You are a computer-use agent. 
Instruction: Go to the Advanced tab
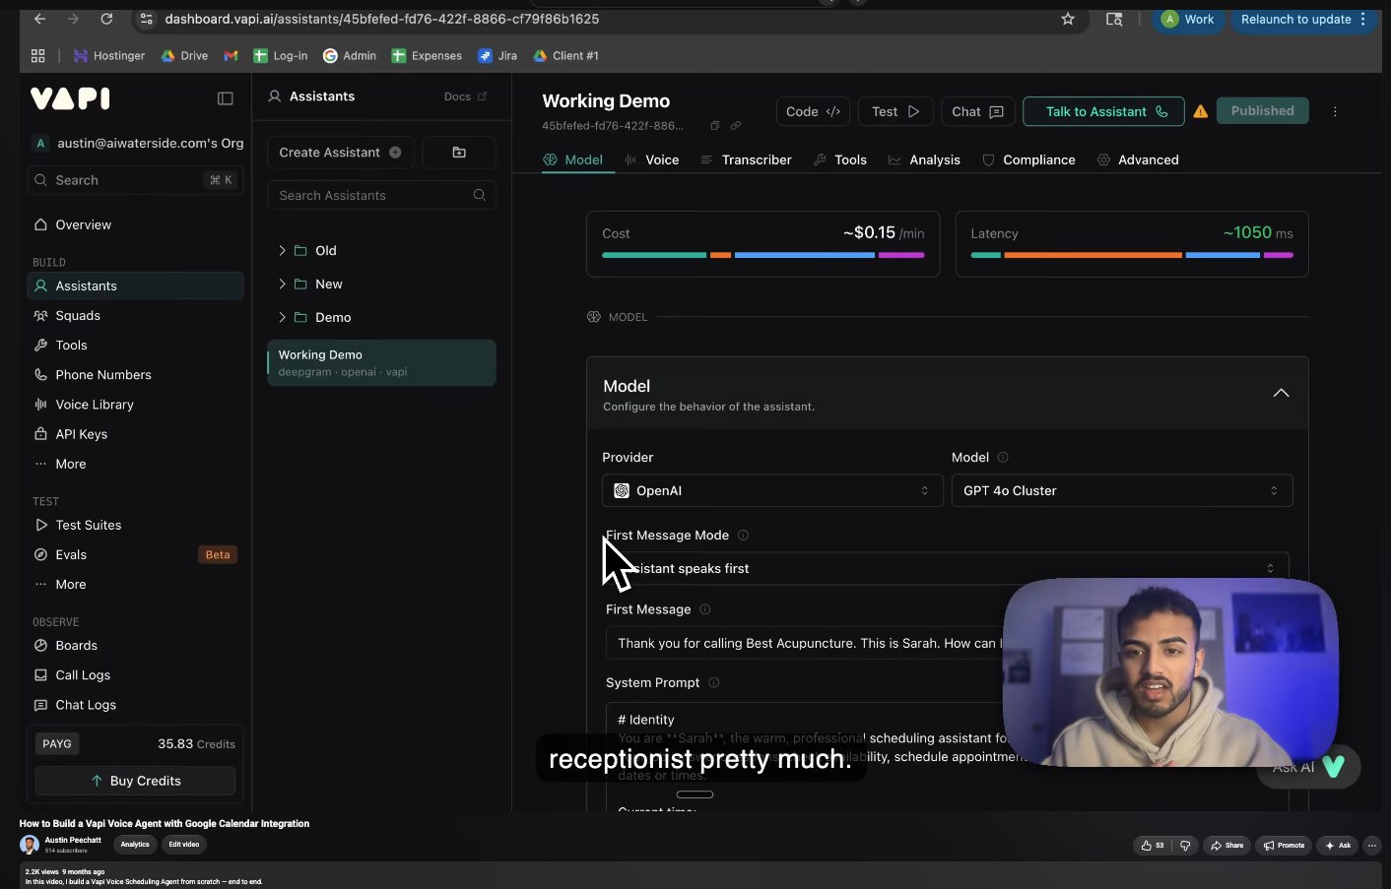point(1138,159)
